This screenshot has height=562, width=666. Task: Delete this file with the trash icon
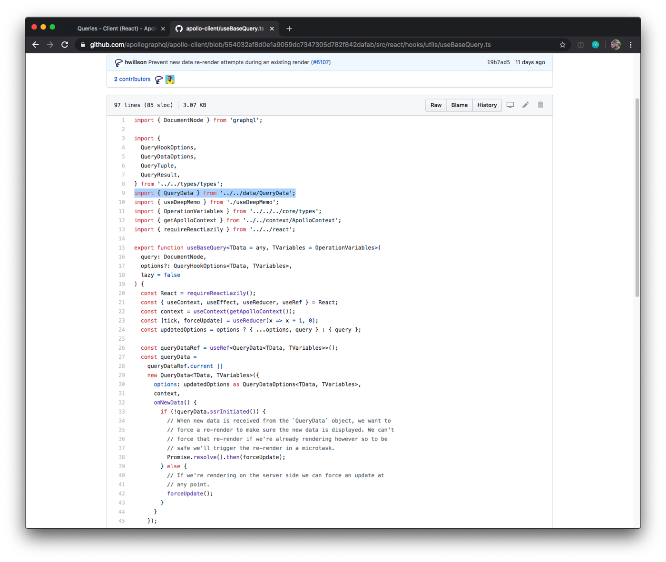click(x=540, y=105)
